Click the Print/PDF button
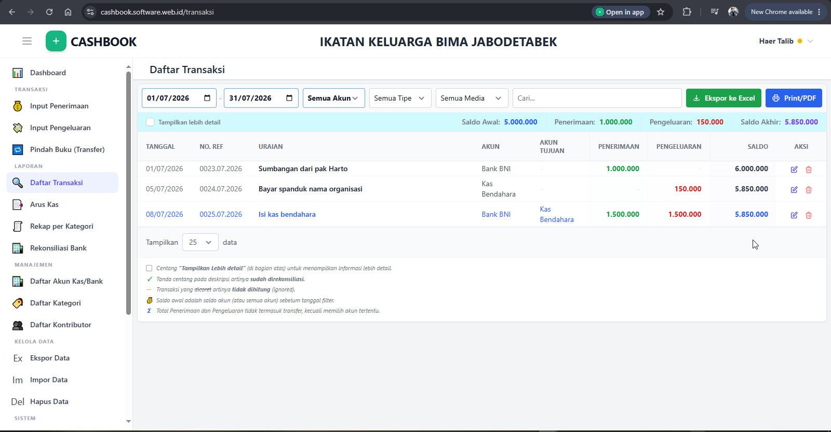831x432 pixels. pyautogui.click(x=794, y=98)
